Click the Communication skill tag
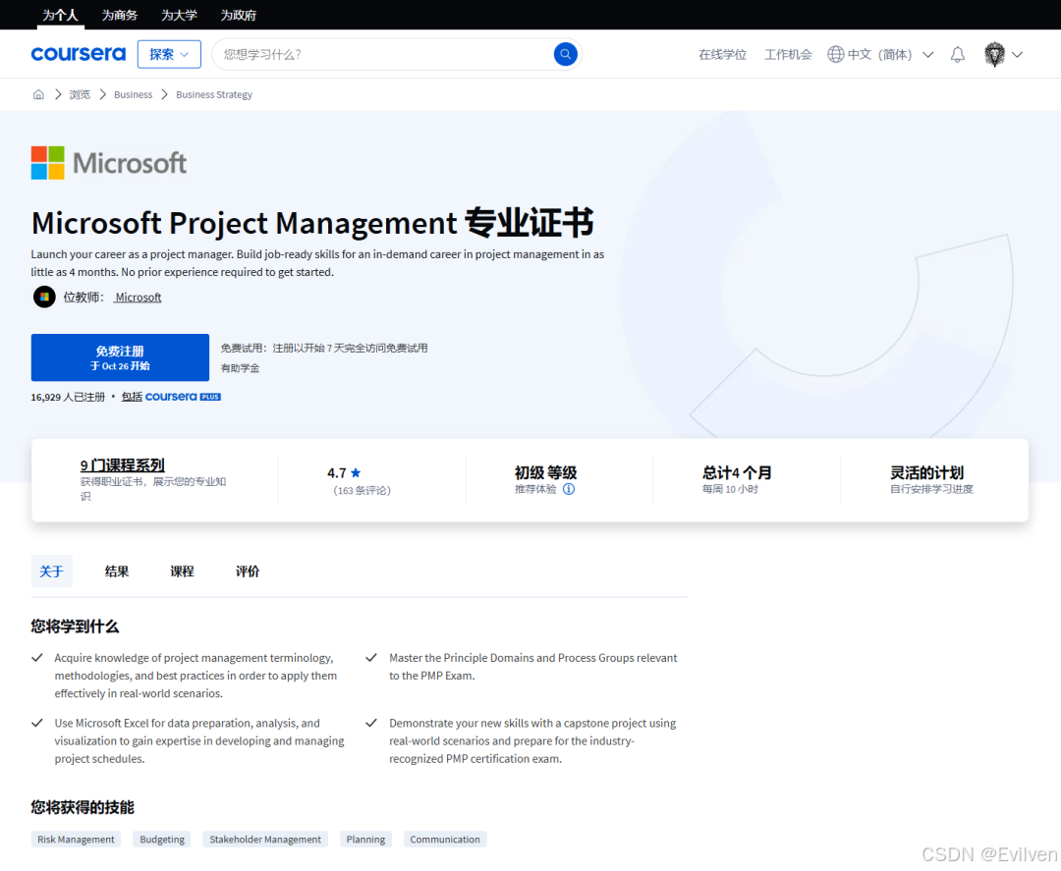The width and height of the screenshot is (1061, 871). (445, 840)
